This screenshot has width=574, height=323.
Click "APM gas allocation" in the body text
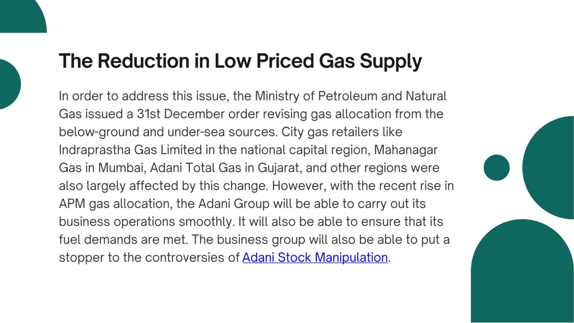pos(115,204)
